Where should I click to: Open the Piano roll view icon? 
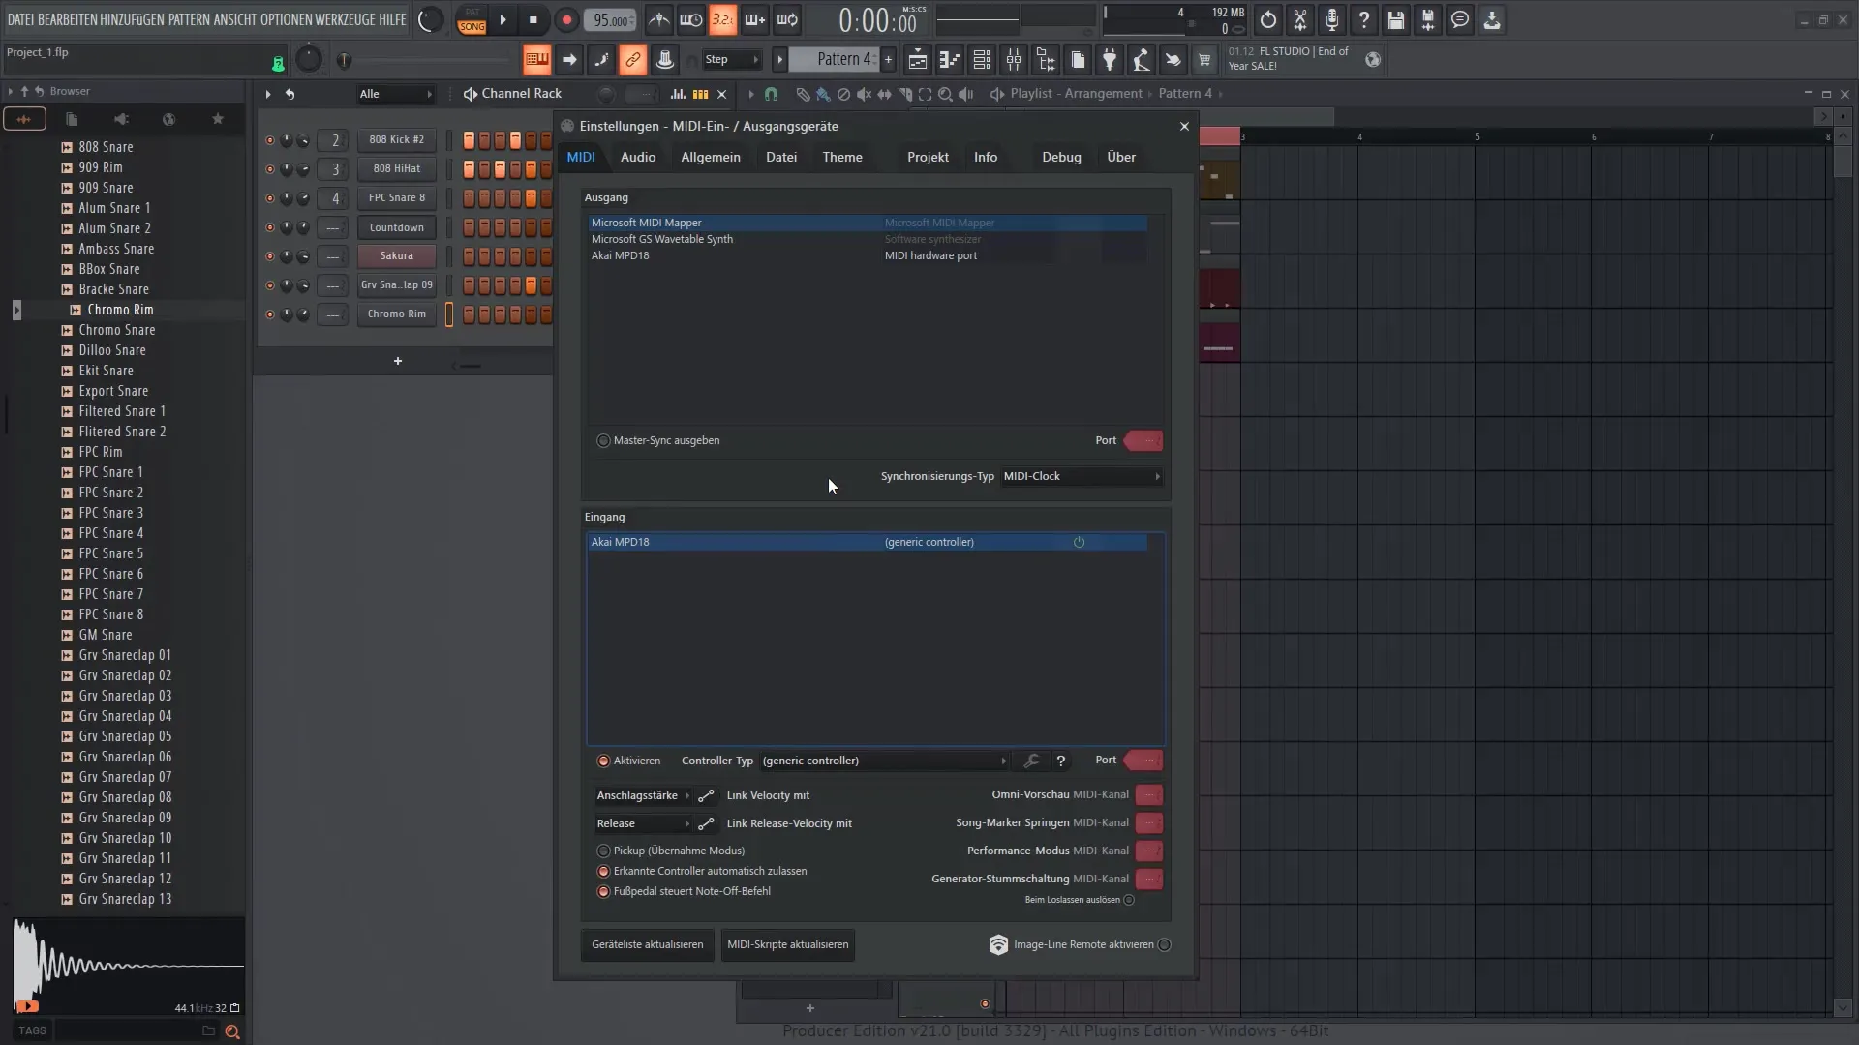(x=949, y=60)
